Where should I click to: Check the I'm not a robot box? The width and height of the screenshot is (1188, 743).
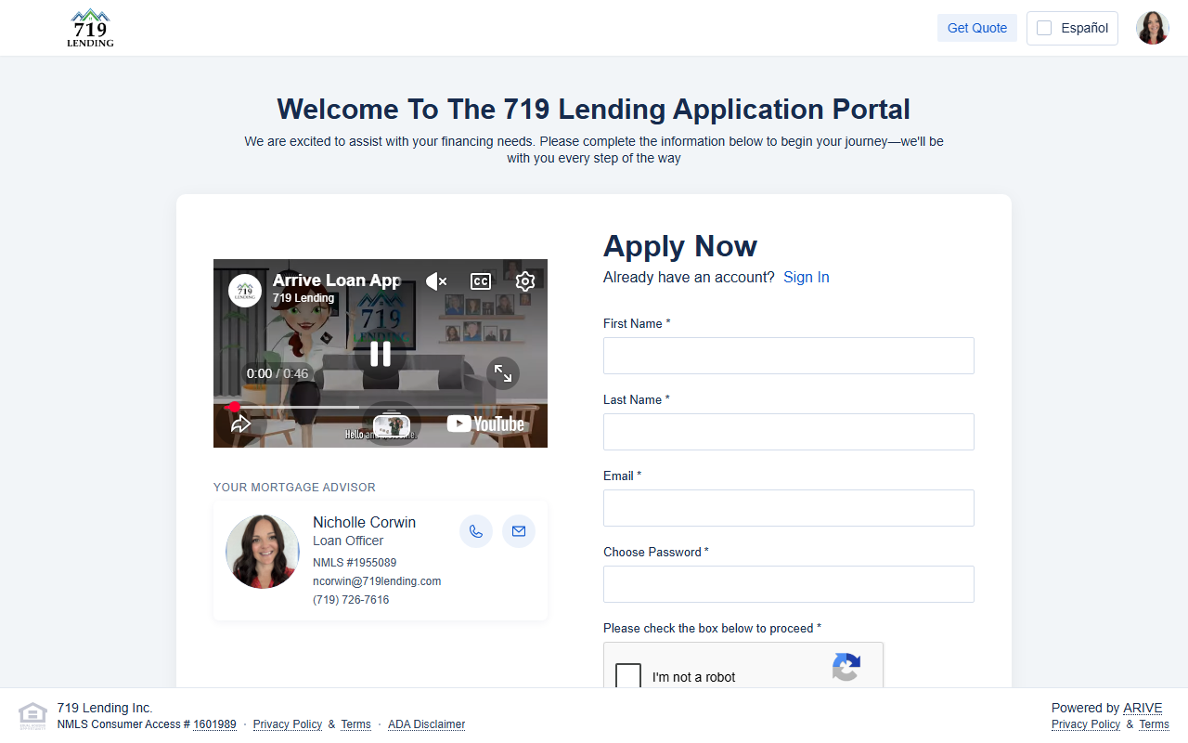(x=628, y=676)
